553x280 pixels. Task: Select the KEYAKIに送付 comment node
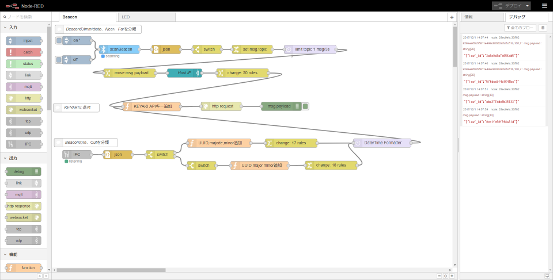pos(77,108)
